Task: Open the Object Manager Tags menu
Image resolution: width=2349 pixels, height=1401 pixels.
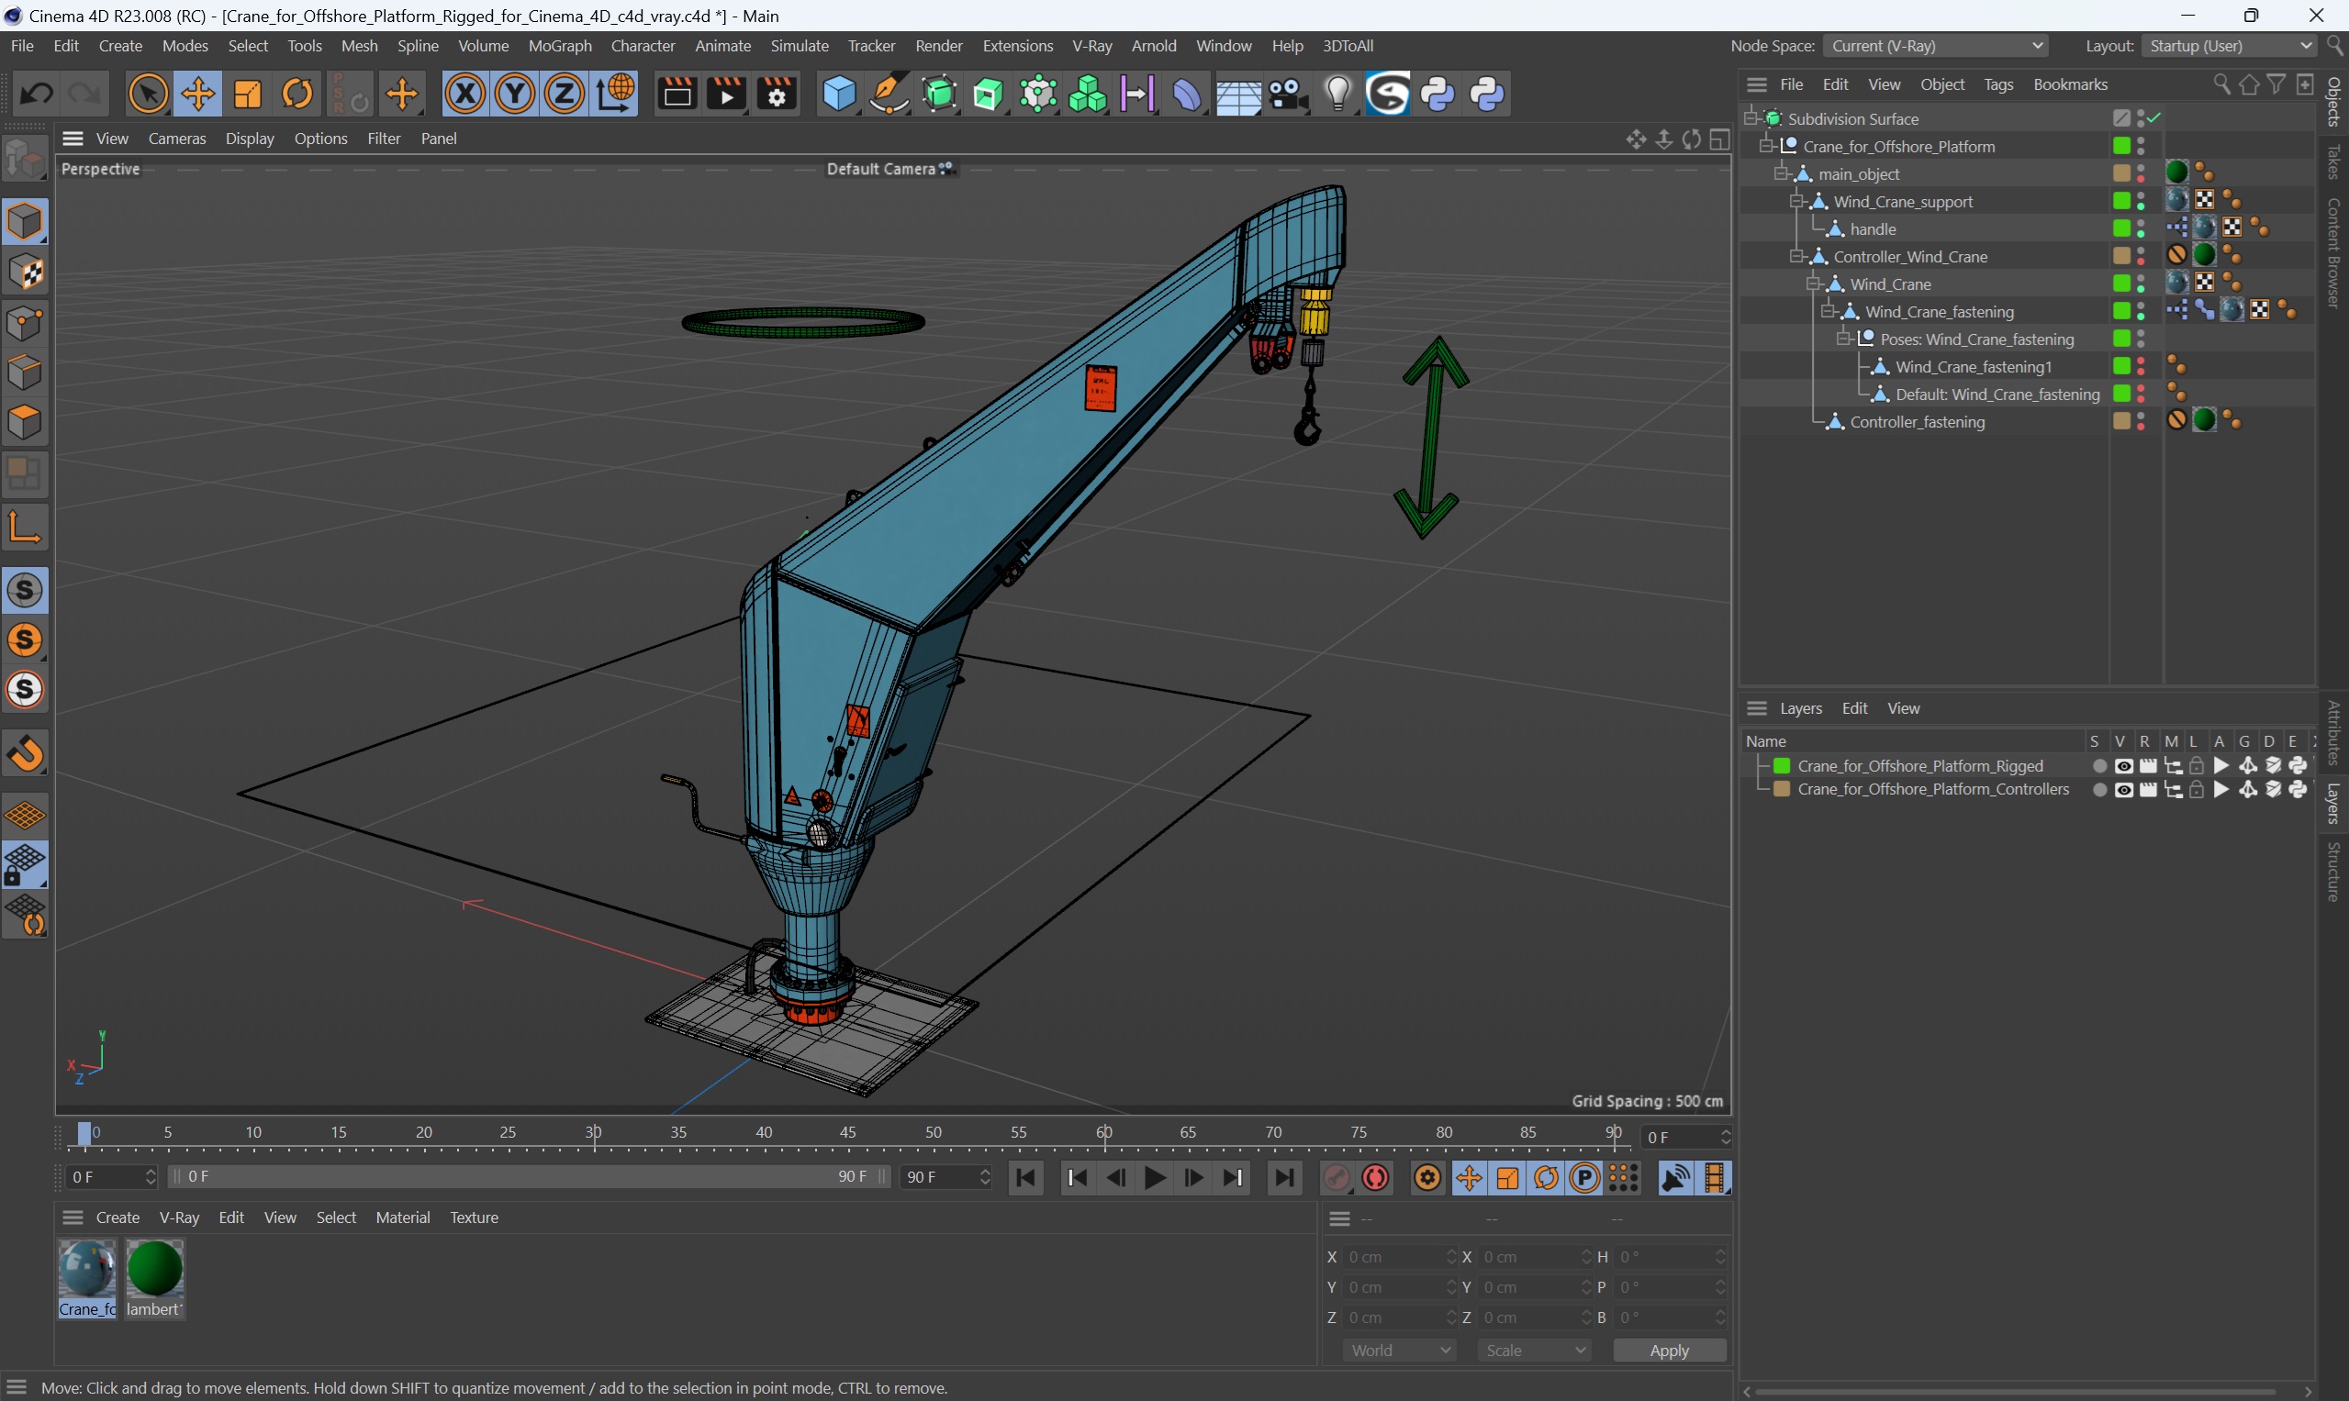Action: tap(1997, 84)
